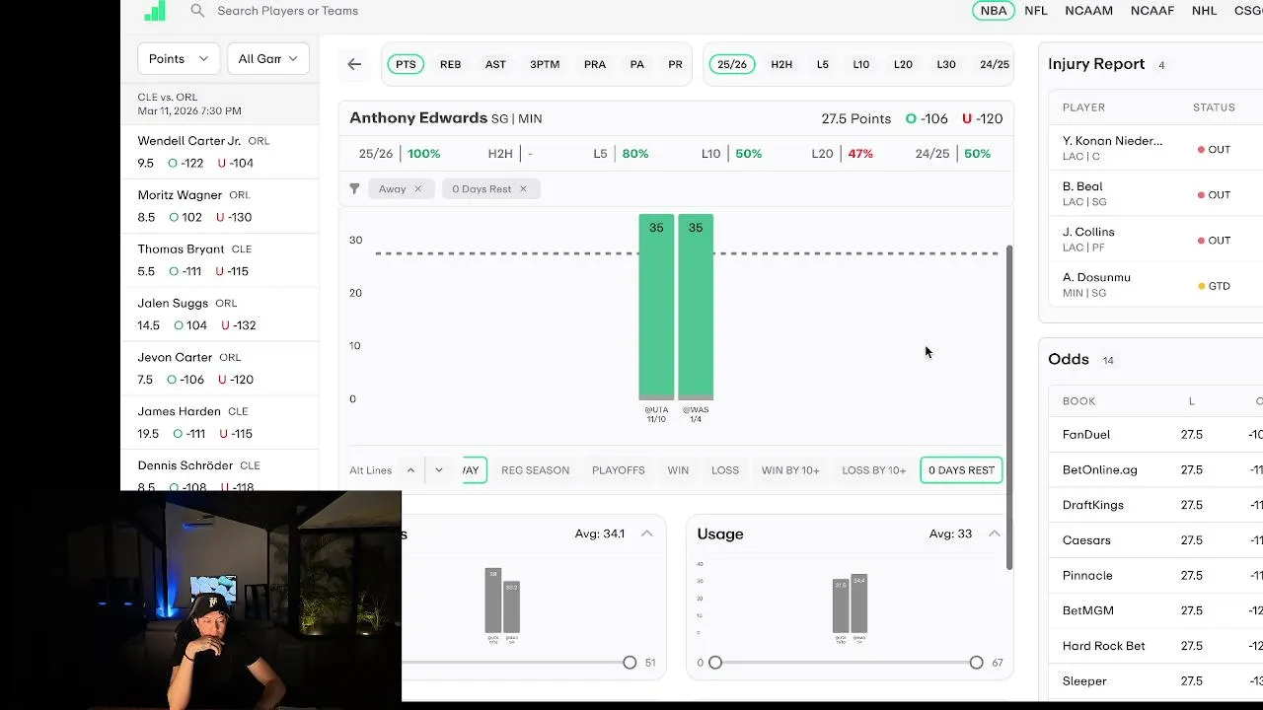This screenshot has height=710, width=1263.
Task: Click the filter funnel icon
Action: point(354,188)
